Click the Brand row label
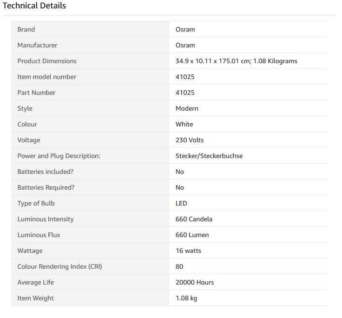 tap(26, 29)
